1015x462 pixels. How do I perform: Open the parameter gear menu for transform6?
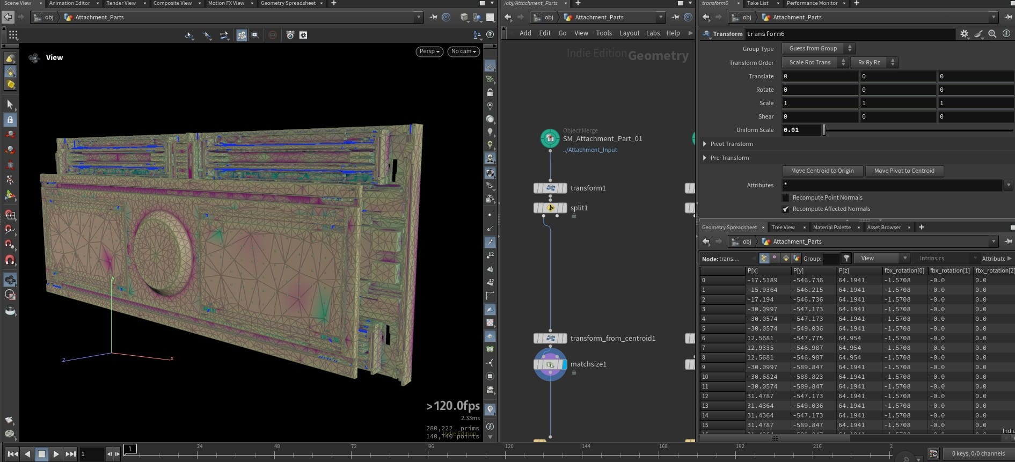click(964, 34)
